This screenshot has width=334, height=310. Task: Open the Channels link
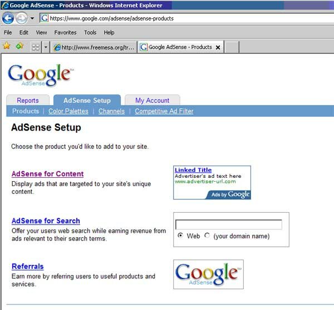(111, 111)
